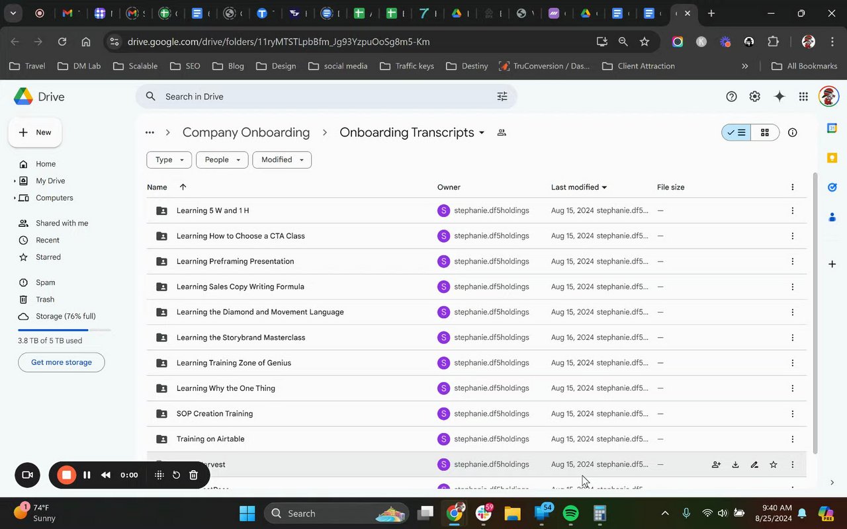Open the Type filter dropdown
The image size is (847, 529).
169,160
